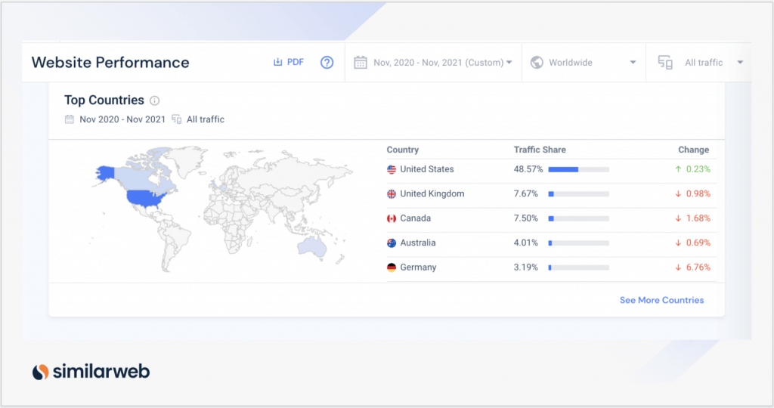
Task: Click the 7.50% traffic share value
Action: (x=526, y=218)
